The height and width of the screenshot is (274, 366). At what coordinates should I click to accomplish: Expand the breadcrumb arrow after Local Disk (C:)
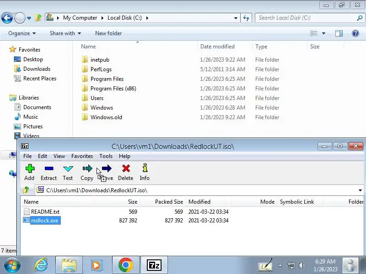[x=147, y=18]
